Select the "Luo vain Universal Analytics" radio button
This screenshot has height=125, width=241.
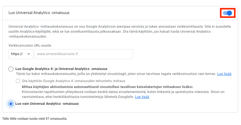pyautogui.click(x=11, y=104)
